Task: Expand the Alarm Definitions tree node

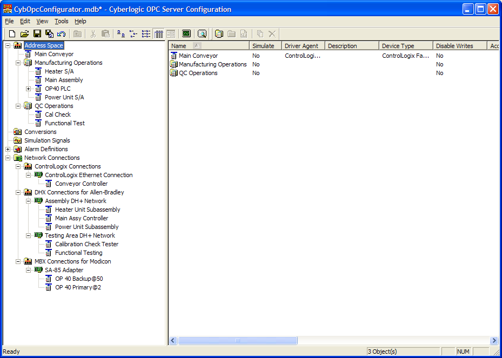Action: point(8,149)
